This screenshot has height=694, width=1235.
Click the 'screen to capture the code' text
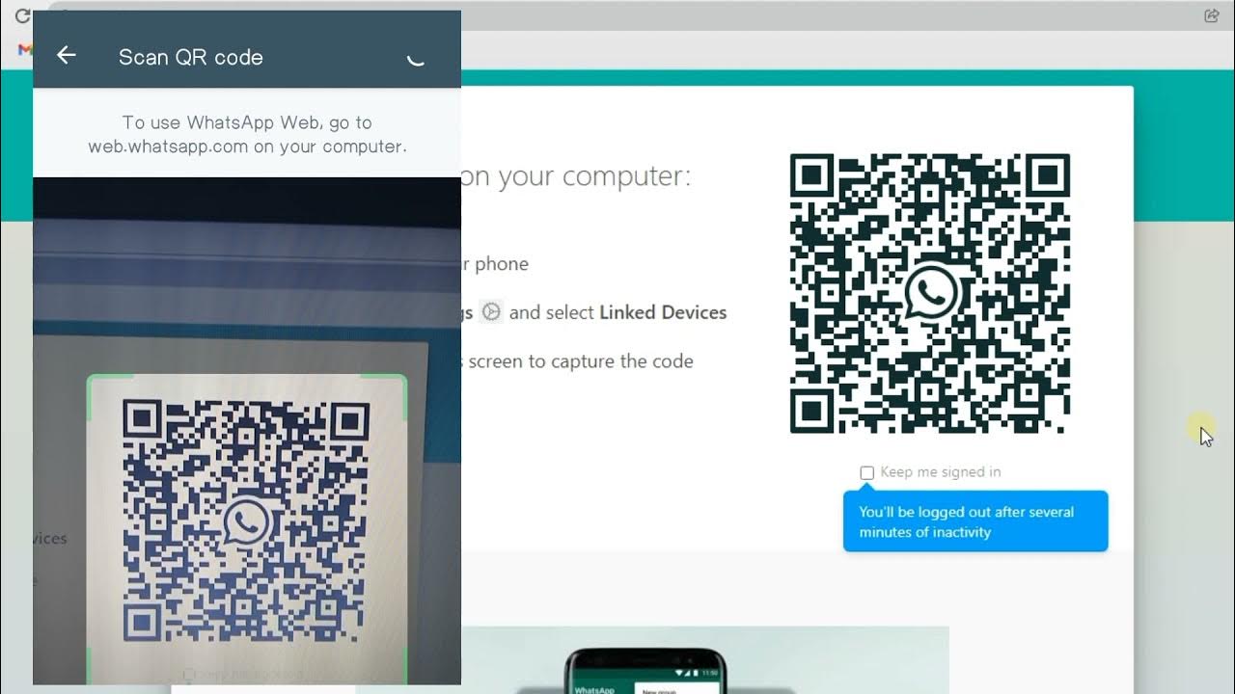[581, 361]
